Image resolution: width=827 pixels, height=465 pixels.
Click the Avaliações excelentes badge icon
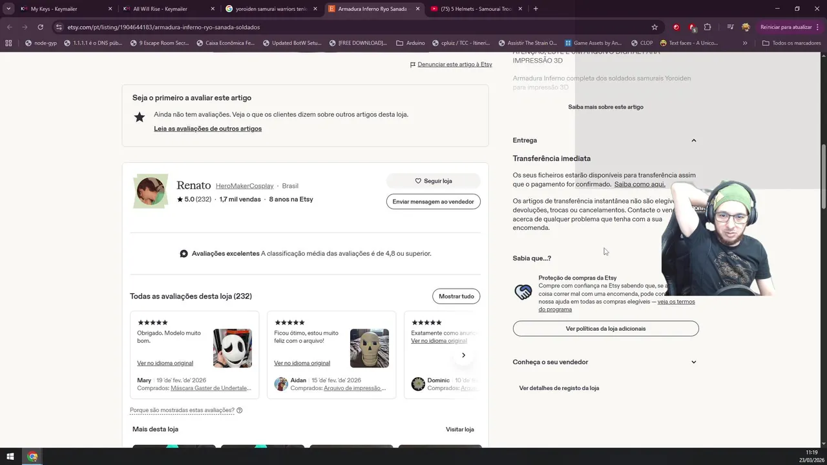(x=183, y=254)
